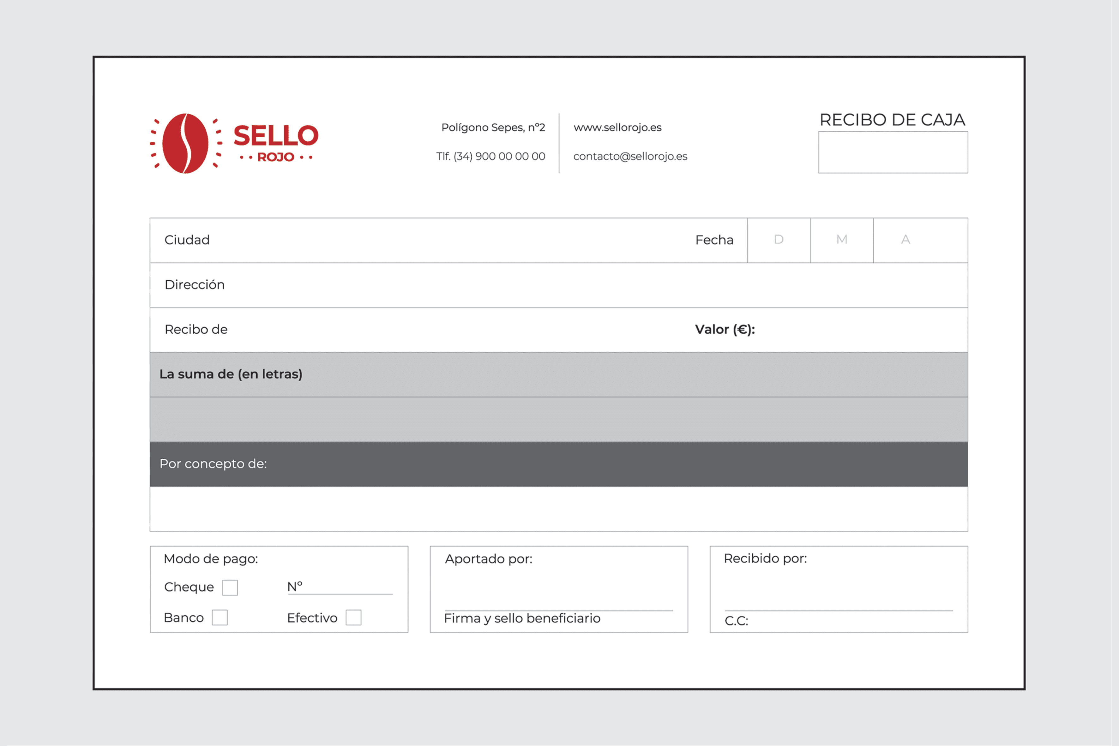Click the Por concepto de: header
Image resolution: width=1119 pixels, height=746 pixels.
559,464
